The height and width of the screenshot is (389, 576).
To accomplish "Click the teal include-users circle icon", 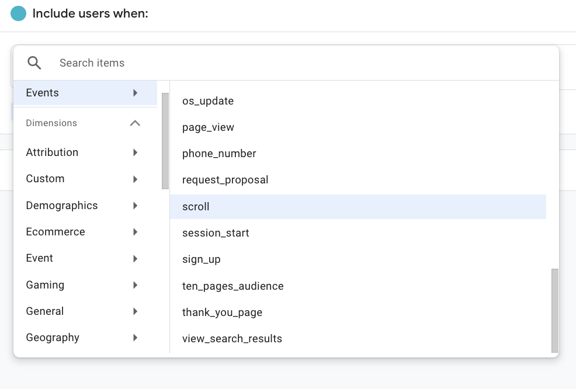I will click(x=18, y=13).
